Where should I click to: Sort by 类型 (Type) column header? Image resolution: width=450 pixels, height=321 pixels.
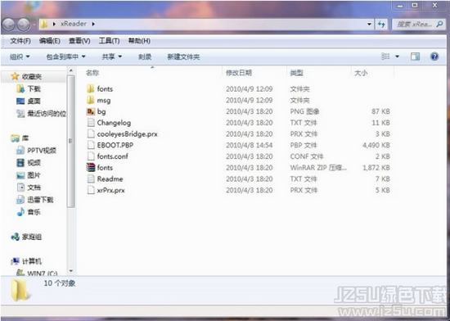pyautogui.click(x=296, y=73)
